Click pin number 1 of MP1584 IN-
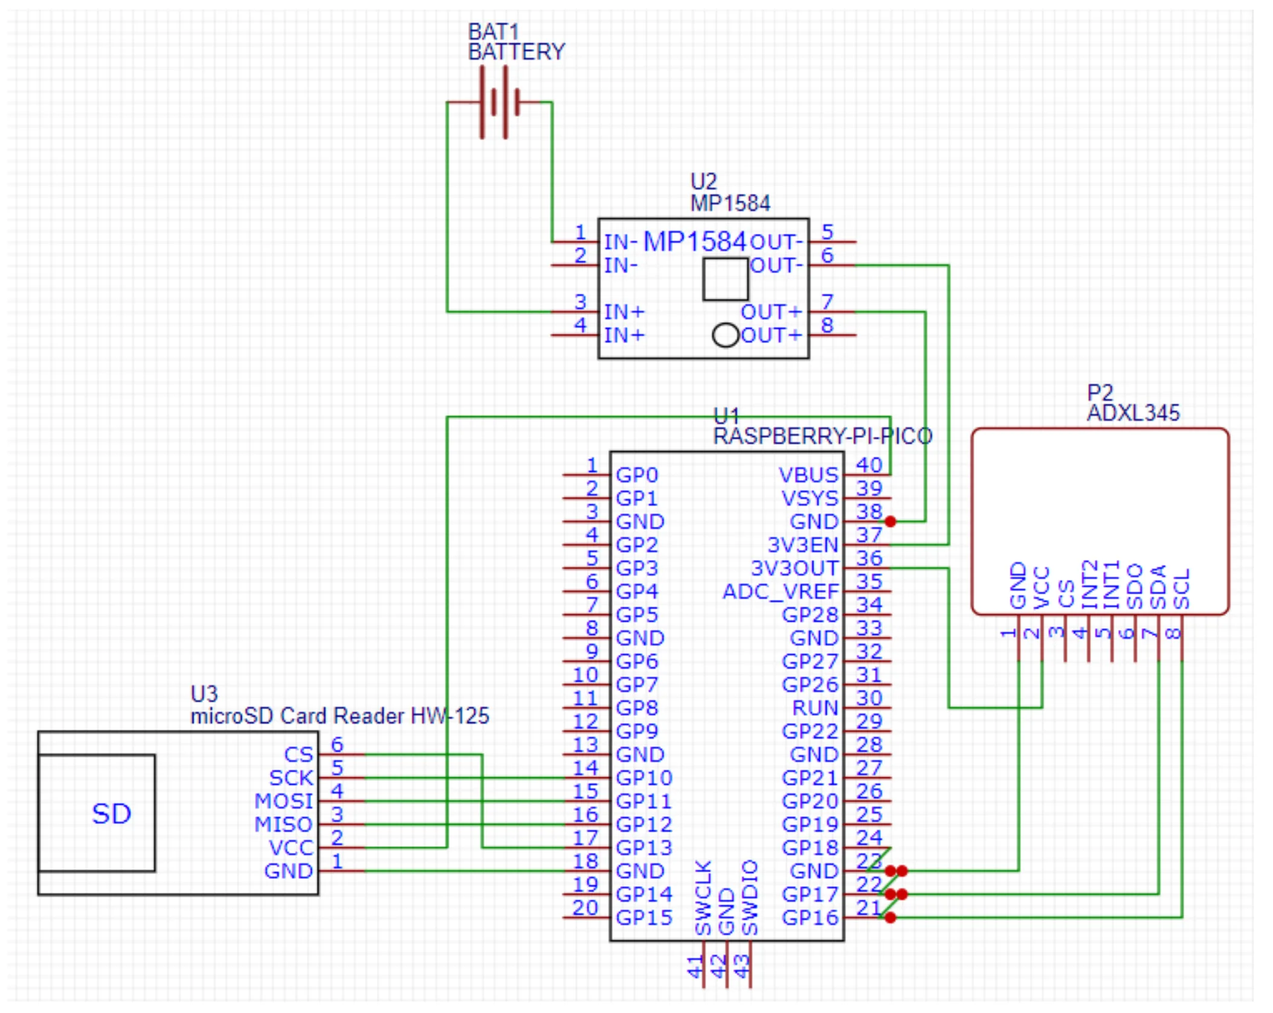This screenshot has height=1013, width=1273. click(x=580, y=232)
